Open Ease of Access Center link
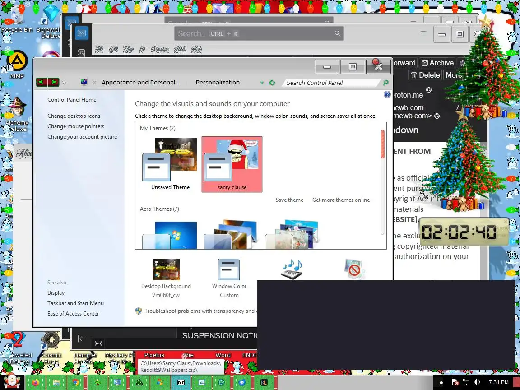Viewport: 520px width, 390px height. [73, 313]
